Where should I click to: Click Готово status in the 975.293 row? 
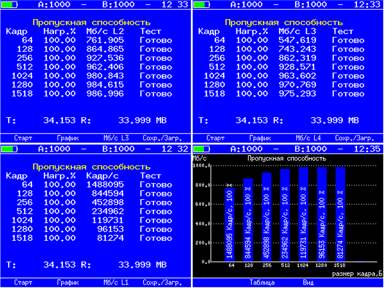(x=348, y=94)
